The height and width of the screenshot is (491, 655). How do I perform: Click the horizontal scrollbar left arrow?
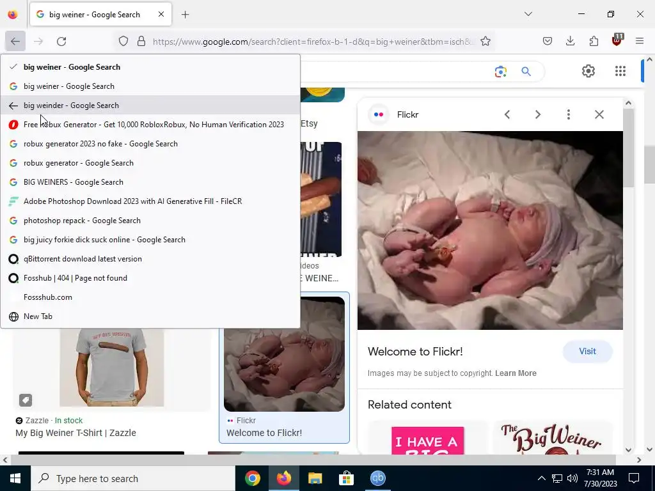coord(4,460)
